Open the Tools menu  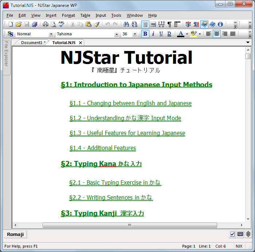(x=116, y=15)
